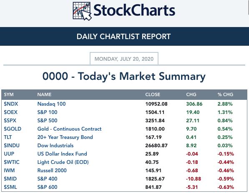Open the UUP symbol link
The image size is (249, 193).
(x=9, y=154)
